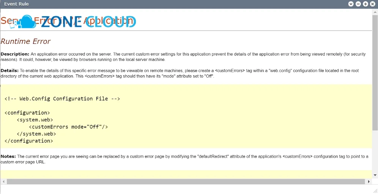
Task: Maximize the Event Rule window via plus icon
Action: [365, 4]
